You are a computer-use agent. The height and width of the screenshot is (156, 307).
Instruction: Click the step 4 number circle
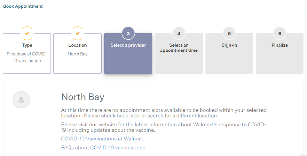click(x=179, y=33)
